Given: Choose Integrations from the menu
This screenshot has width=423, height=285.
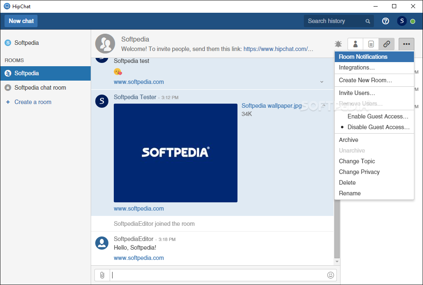Looking at the screenshot, I should click(374, 67).
